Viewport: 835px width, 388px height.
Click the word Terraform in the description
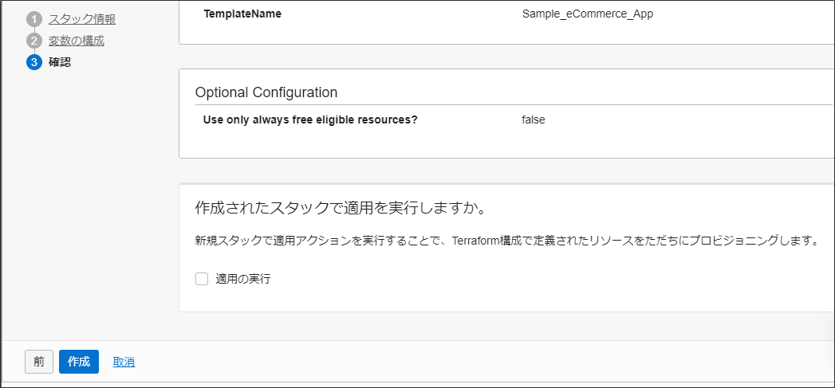[475, 241]
